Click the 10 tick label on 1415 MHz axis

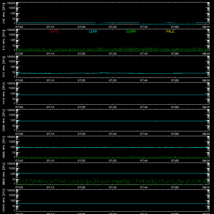click(14, 99)
